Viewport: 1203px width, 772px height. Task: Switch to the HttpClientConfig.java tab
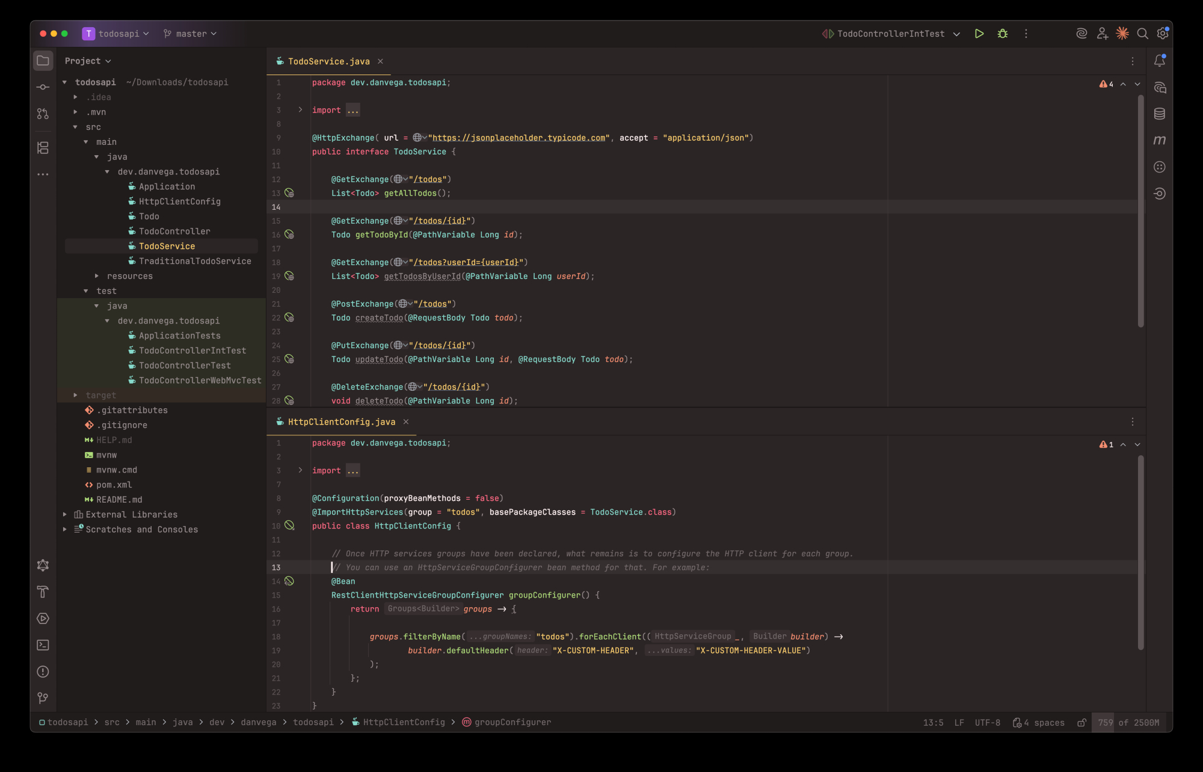pyautogui.click(x=341, y=422)
